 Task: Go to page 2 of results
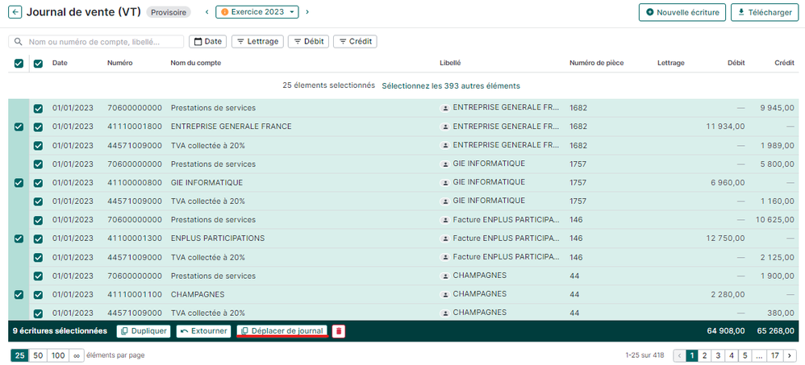point(703,355)
